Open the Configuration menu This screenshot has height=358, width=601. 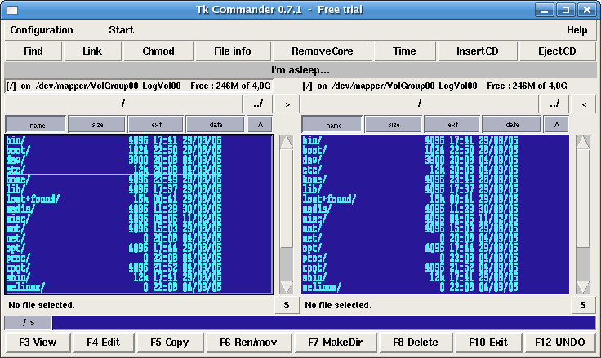(x=42, y=30)
